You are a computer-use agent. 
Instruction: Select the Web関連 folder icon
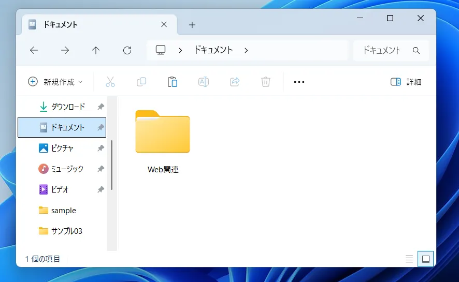click(163, 131)
